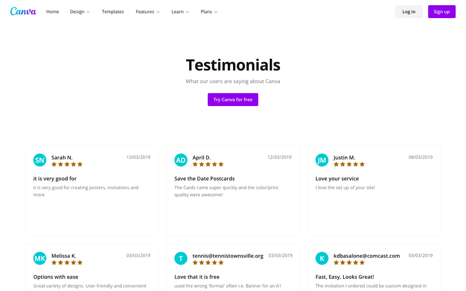Click Sarah N.'s five-star rating
Viewport: 466px width, 291px height.
tap(67, 164)
